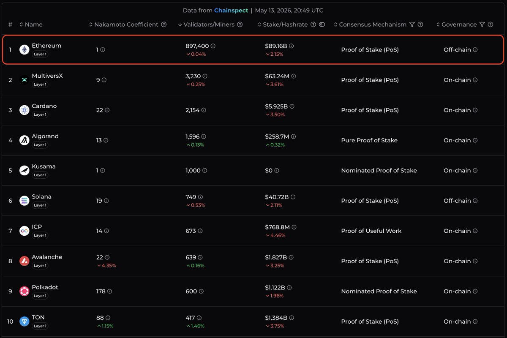507x338 pixels.
Task: Click the Kusama logo icon
Action: click(25, 171)
